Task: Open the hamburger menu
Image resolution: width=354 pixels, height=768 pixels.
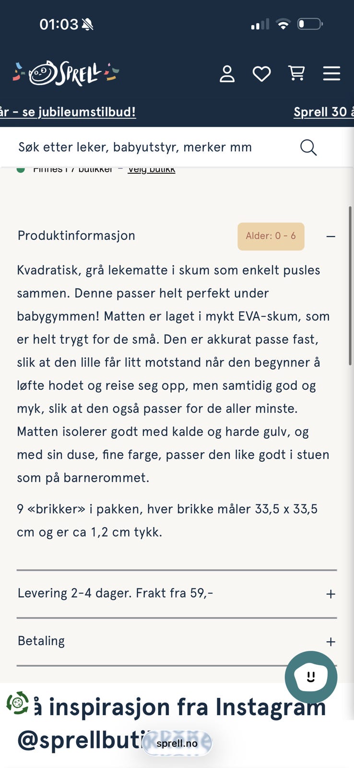Action: point(331,73)
